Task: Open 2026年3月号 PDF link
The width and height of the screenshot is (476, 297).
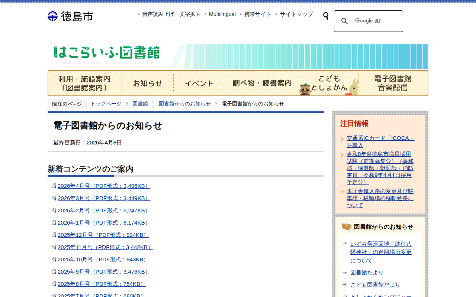Action: pos(104,198)
